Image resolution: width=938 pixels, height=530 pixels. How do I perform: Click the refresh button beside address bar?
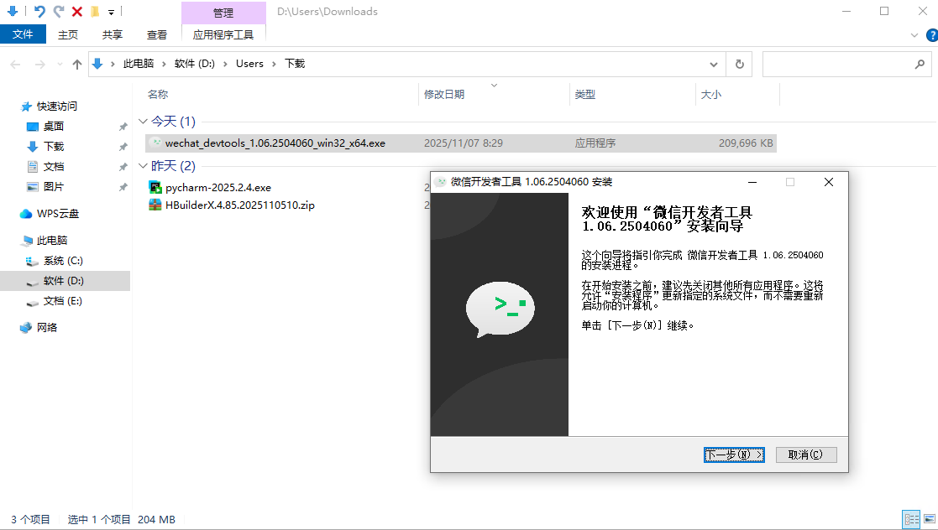739,64
